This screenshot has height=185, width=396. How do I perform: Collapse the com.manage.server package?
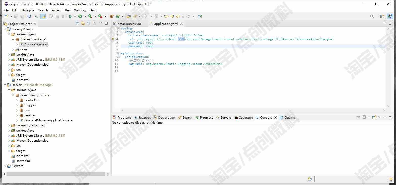click(x=13, y=95)
